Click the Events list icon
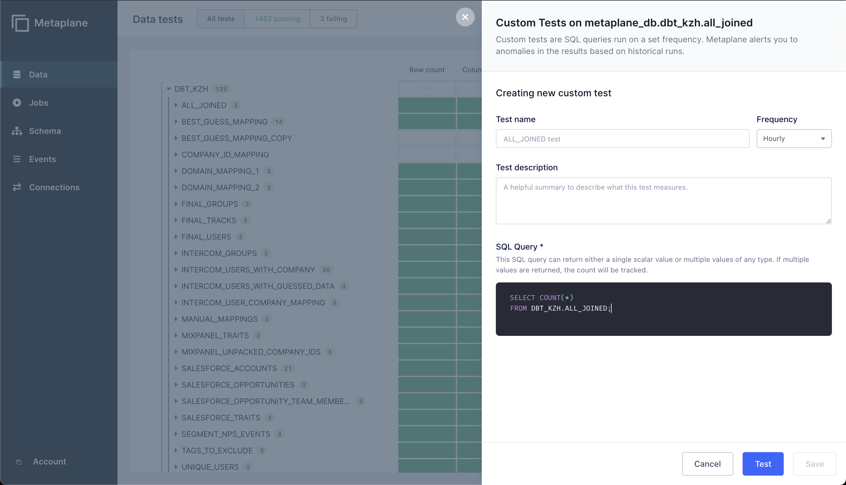The height and width of the screenshot is (485, 846). coord(17,159)
